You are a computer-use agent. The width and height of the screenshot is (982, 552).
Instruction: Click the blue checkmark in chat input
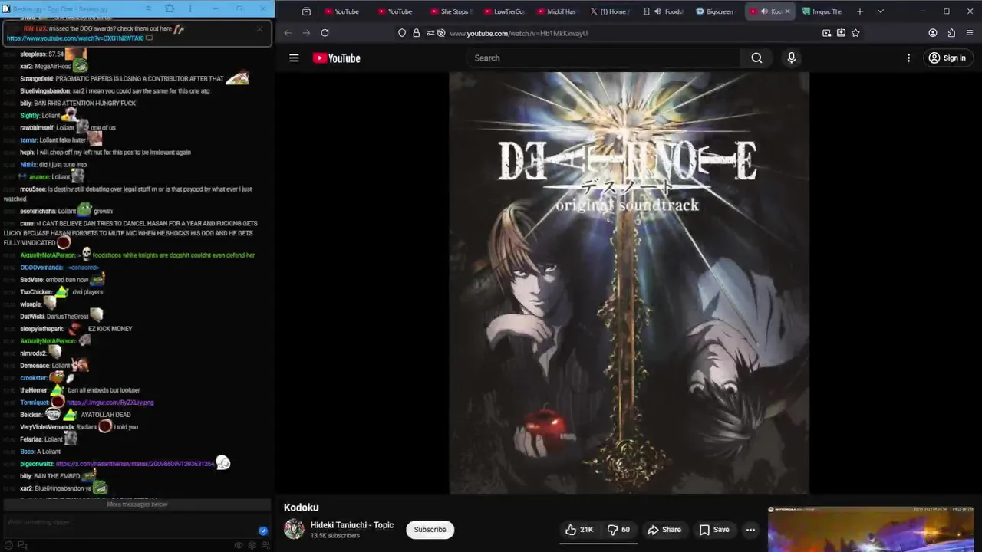coord(263,531)
